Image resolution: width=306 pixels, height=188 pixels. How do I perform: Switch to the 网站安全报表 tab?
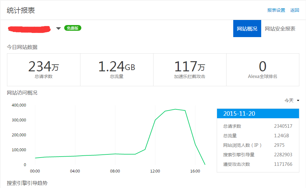(x=280, y=29)
